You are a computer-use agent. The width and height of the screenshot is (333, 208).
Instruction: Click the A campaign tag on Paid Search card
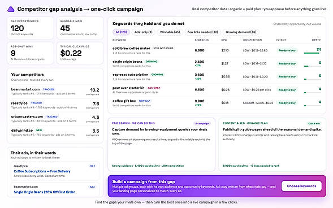(202, 124)
